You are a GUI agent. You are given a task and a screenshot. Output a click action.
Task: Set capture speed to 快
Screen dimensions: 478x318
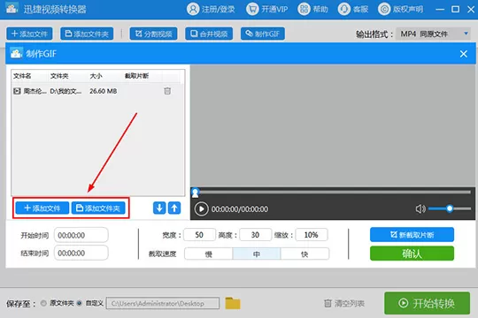coord(305,254)
